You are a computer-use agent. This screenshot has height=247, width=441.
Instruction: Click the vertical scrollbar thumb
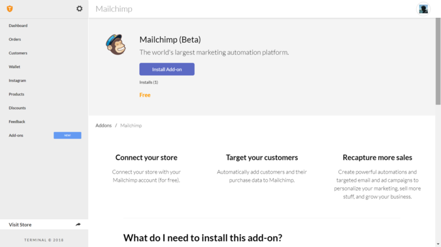438,61
